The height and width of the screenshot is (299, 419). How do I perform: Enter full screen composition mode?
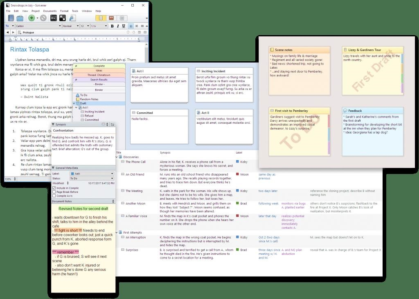[x=63, y=18]
